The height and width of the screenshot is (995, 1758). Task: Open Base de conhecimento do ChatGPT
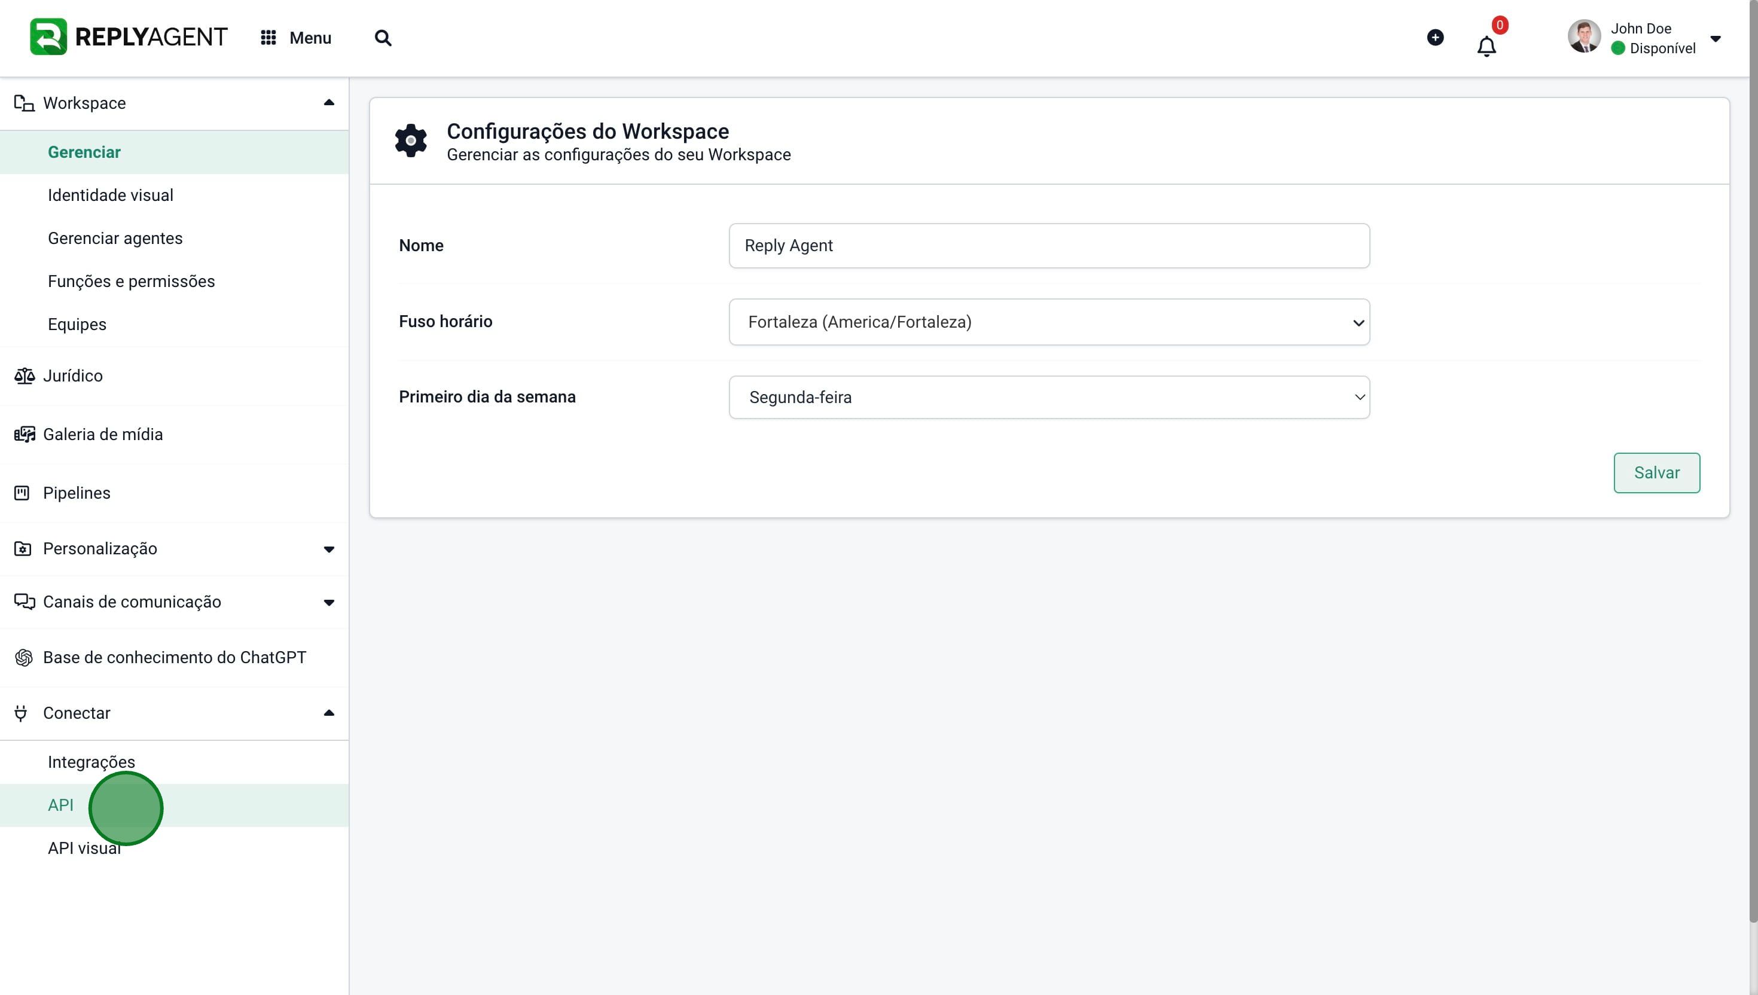pos(174,657)
